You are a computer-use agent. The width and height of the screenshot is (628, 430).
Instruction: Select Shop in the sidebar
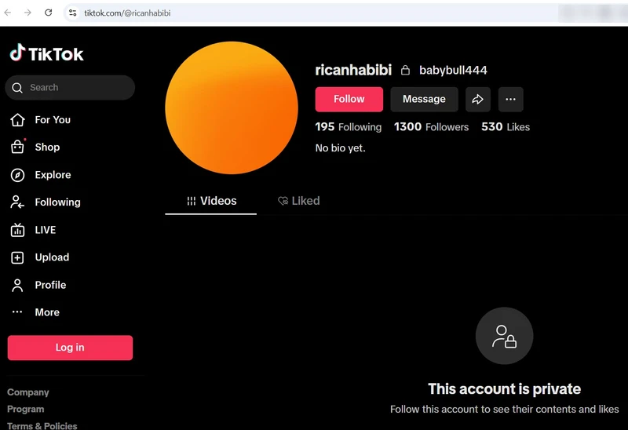point(47,147)
